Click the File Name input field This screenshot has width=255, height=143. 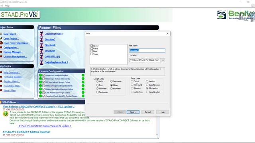147,50
